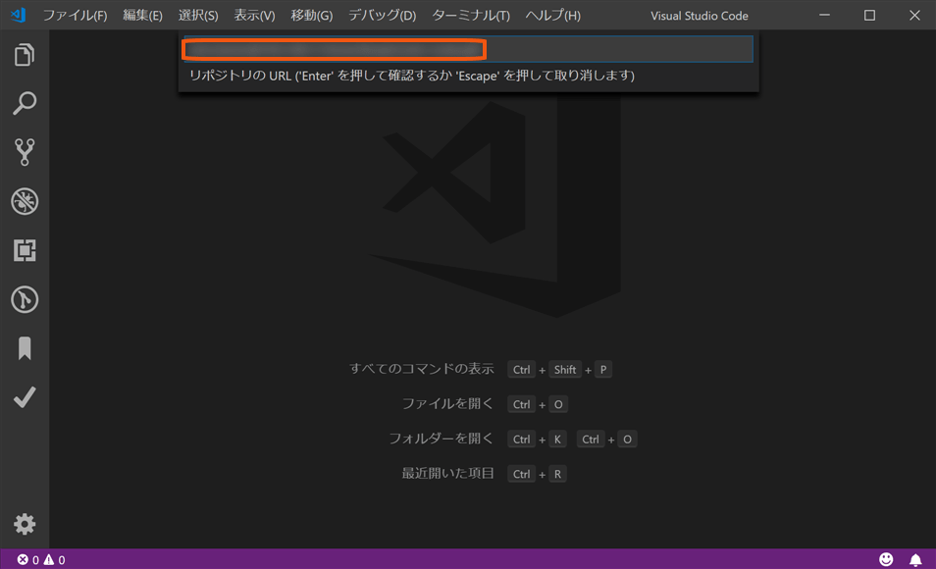
Task: Open the circular Git branch icon view
Action: pyautogui.click(x=25, y=299)
